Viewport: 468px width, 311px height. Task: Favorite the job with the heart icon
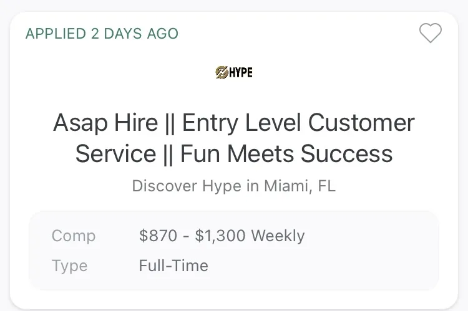430,33
